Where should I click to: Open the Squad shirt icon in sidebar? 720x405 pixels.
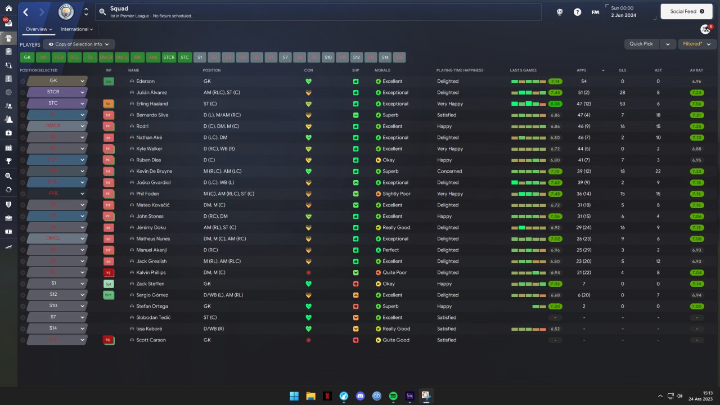pyautogui.click(x=8, y=38)
